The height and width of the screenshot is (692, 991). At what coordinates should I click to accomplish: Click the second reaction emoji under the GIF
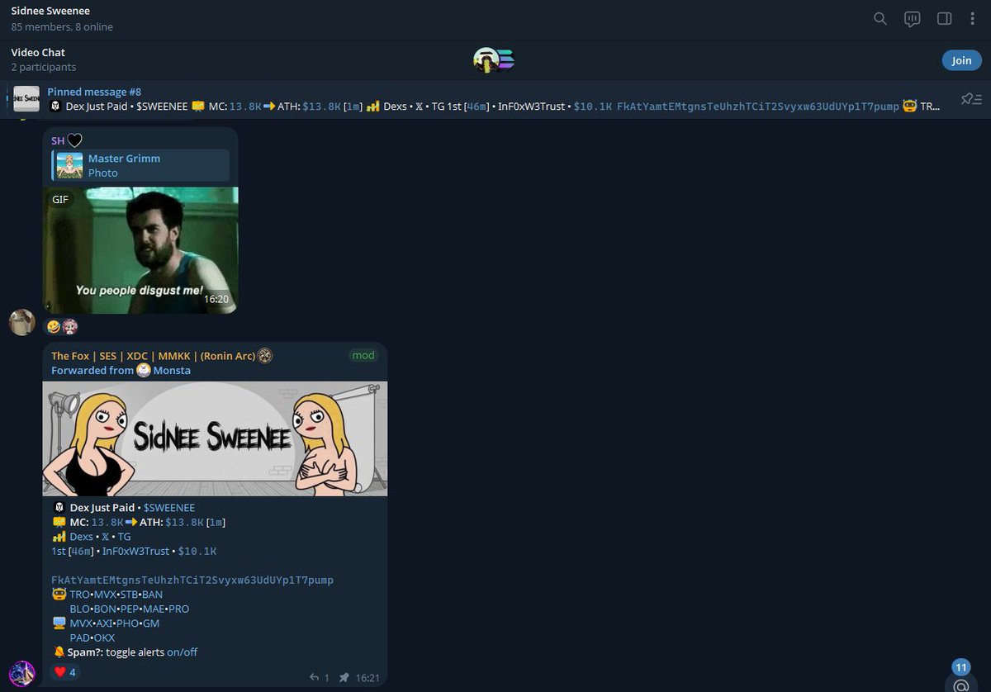69,326
